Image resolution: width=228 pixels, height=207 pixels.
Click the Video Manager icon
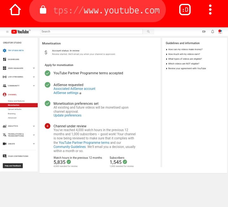[4, 68]
